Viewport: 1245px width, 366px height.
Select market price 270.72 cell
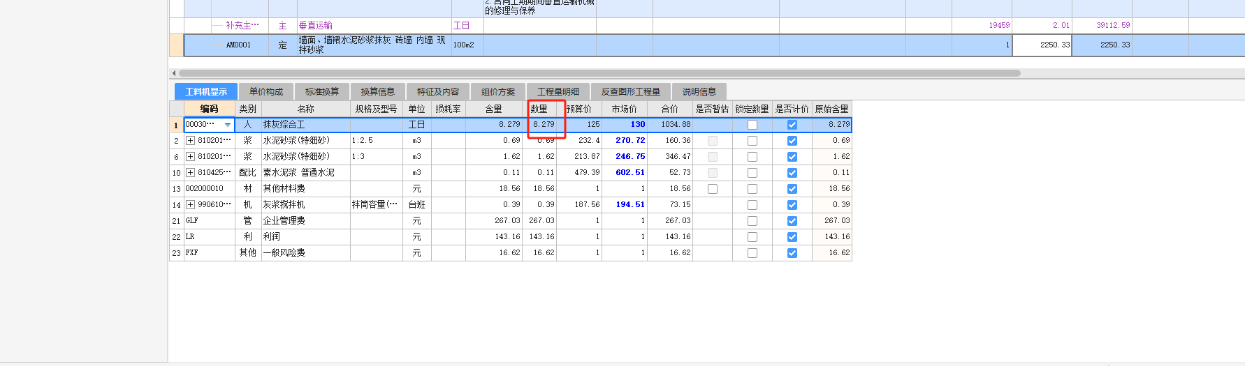(x=625, y=141)
